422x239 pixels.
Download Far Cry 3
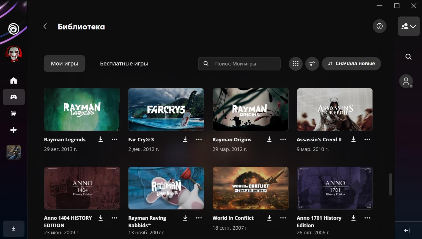click(x=185, y=139)
